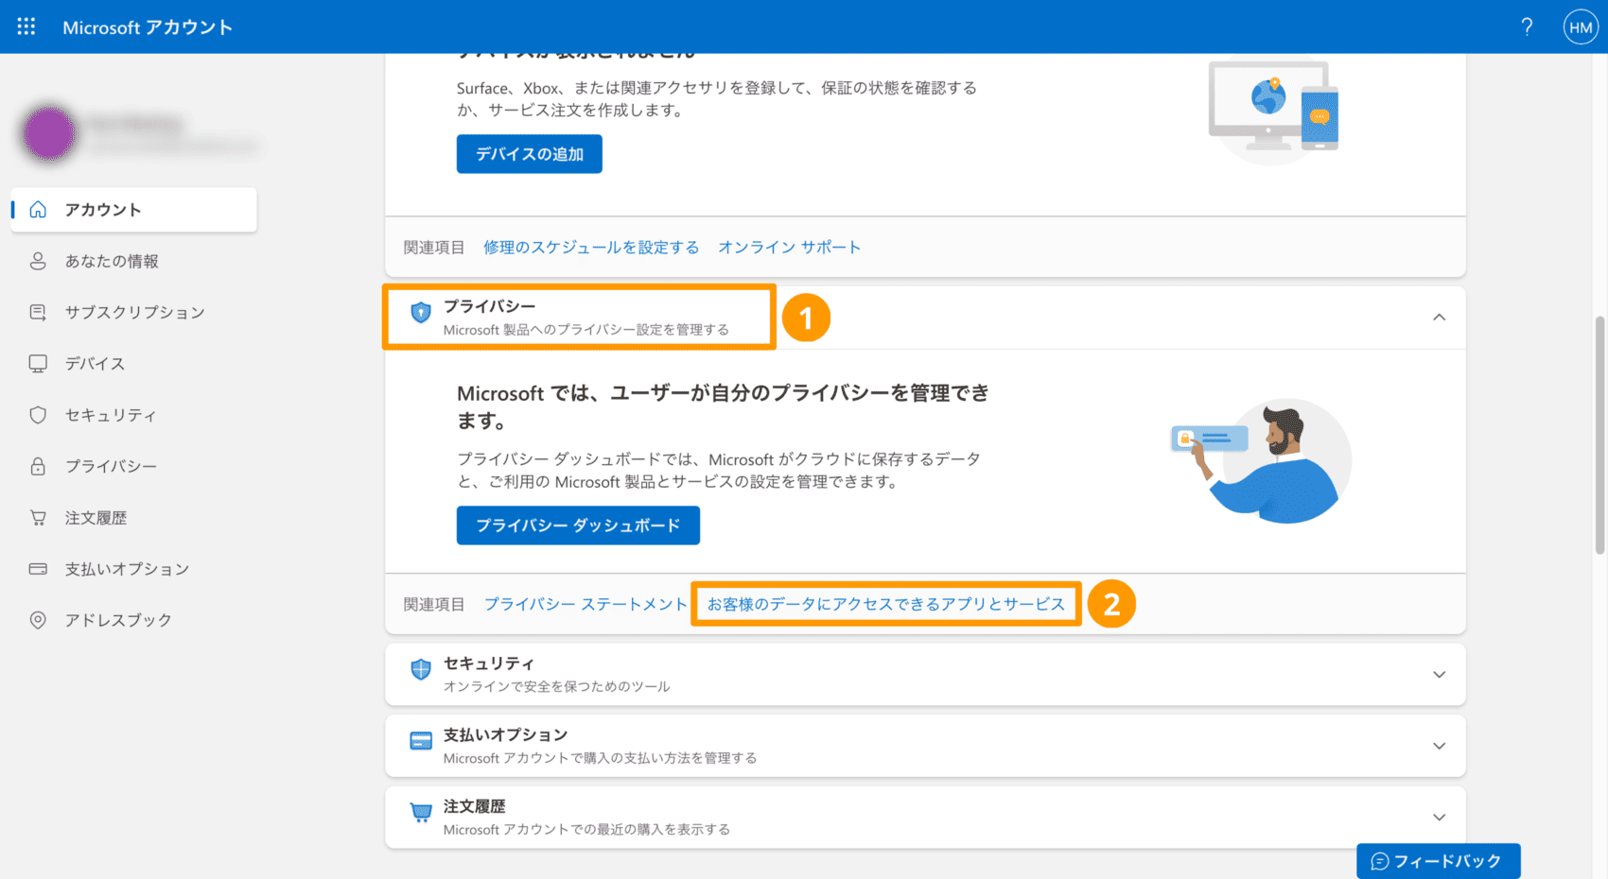1608x879 pixels.
Task: Click the shield icon beside セキュリティ in sidebar
Action: [38, 415]
